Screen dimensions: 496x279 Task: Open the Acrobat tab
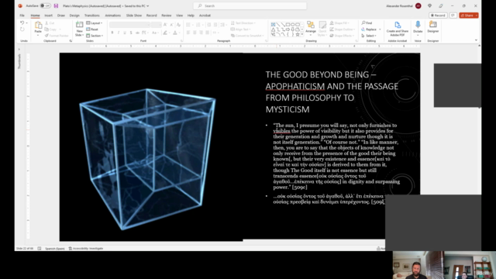pos(205,15)
